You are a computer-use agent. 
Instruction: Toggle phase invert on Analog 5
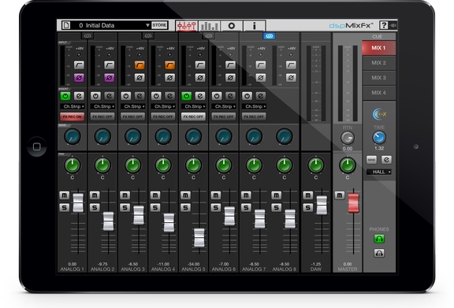(x=199, y=77)
